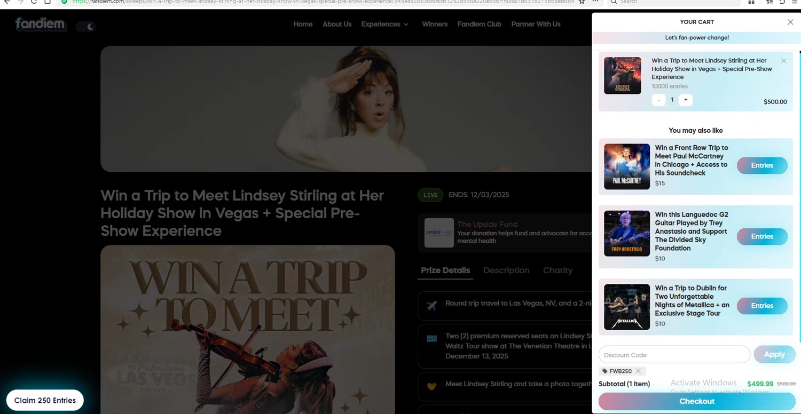This screenshot has height=414, width=801.
Task: Add entries for Languedoc G2 Guitar
Action: [762, 236]
